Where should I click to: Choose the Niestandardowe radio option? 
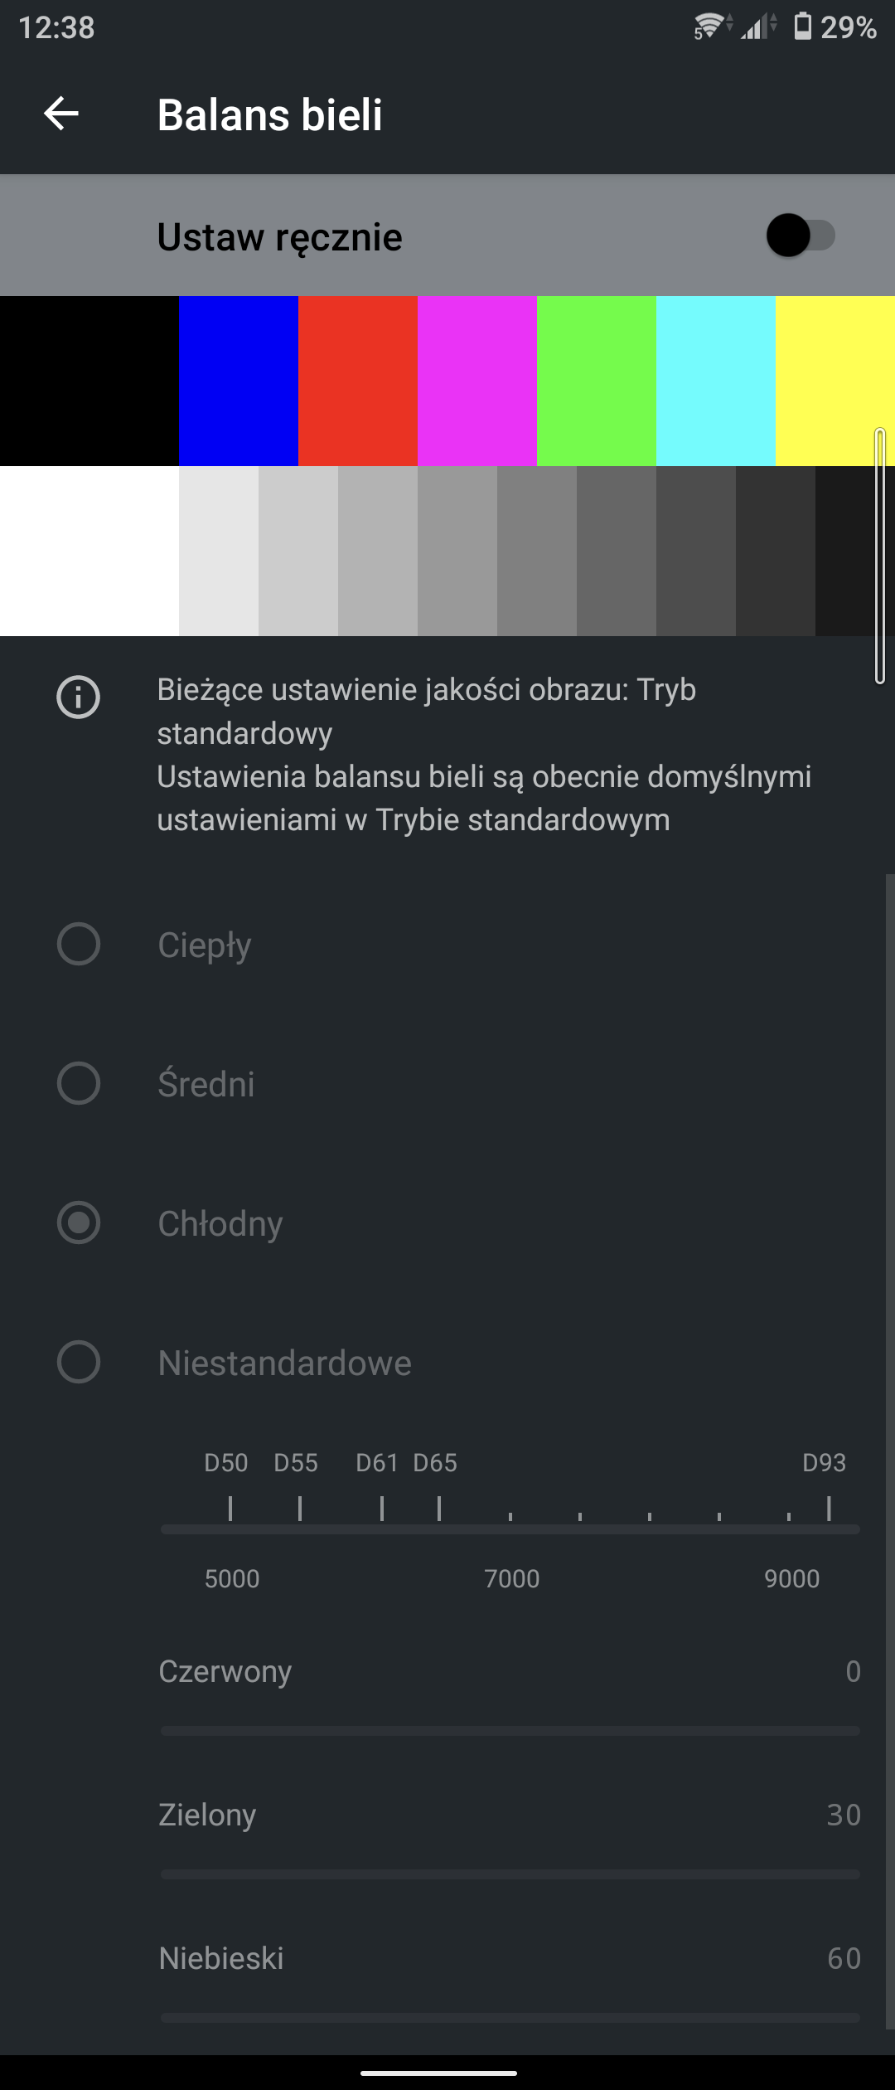(79, 1362)
